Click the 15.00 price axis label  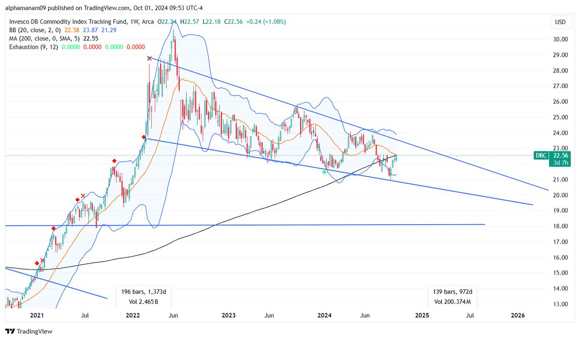(560, 273)
